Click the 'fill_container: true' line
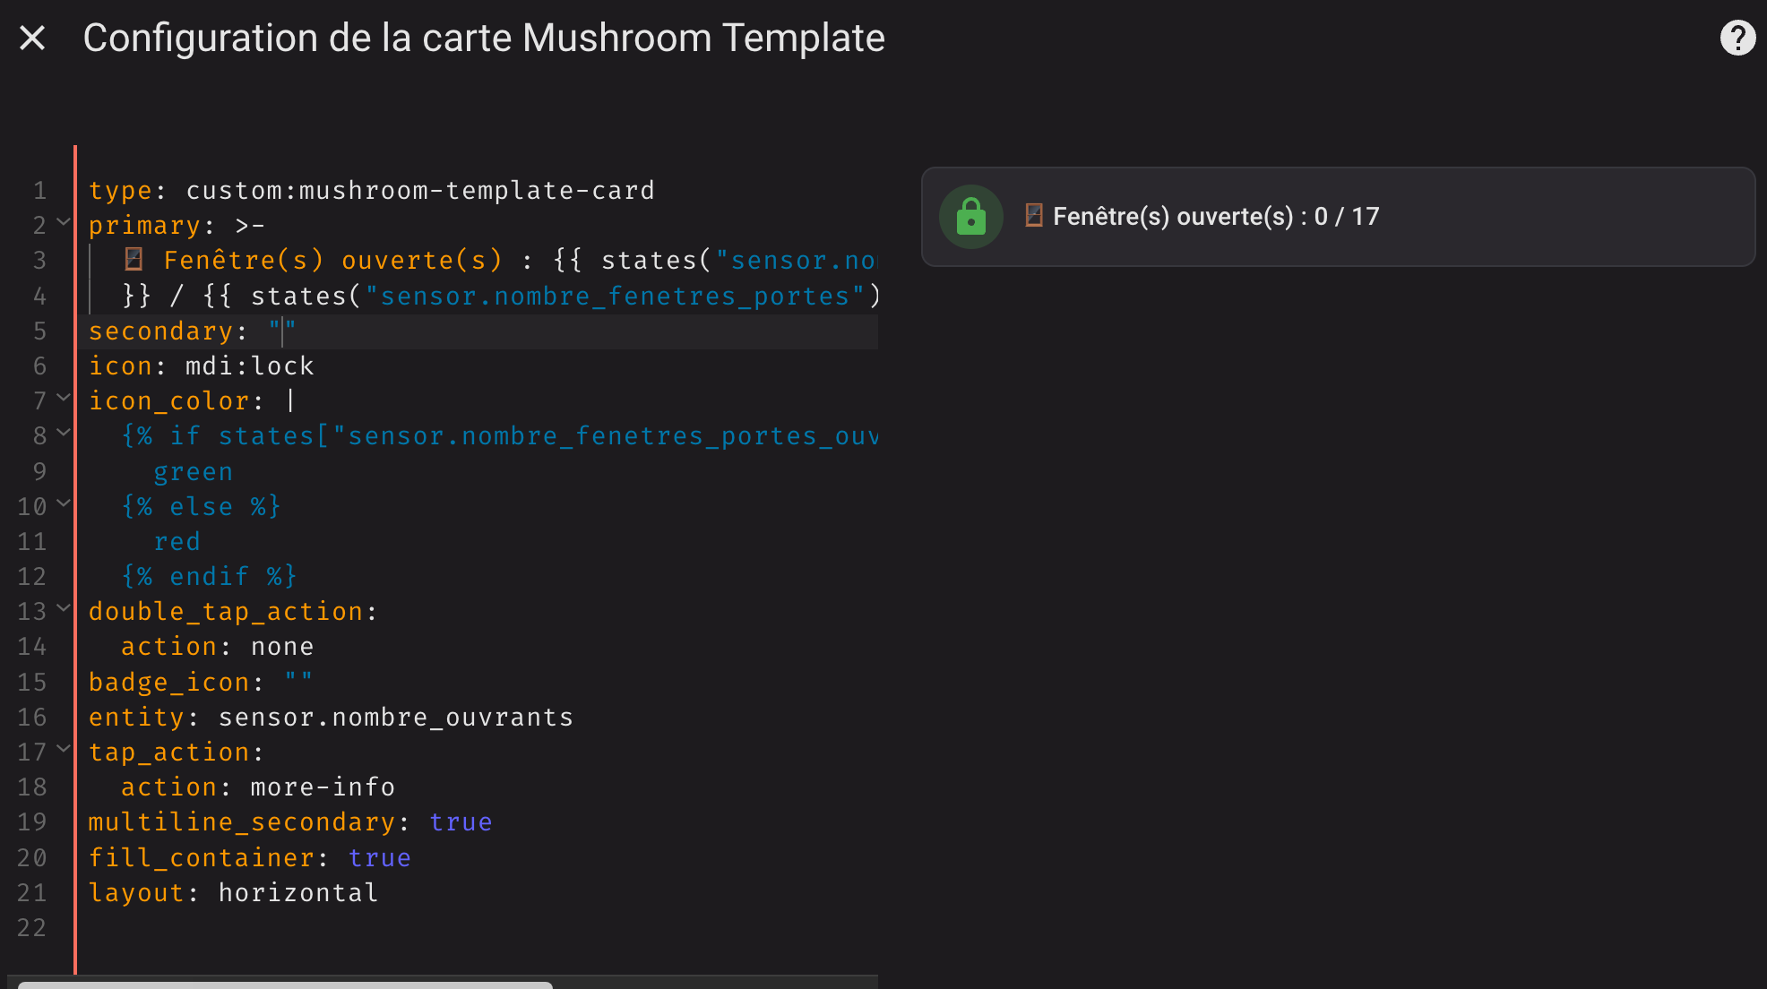 250,858
